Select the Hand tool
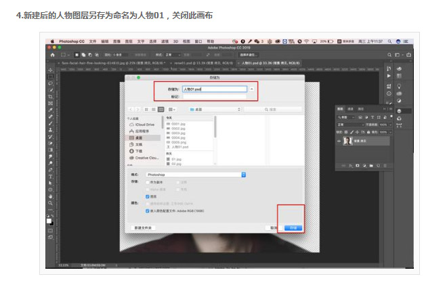The width and height of the screenshot is (445, 285). 51,196
